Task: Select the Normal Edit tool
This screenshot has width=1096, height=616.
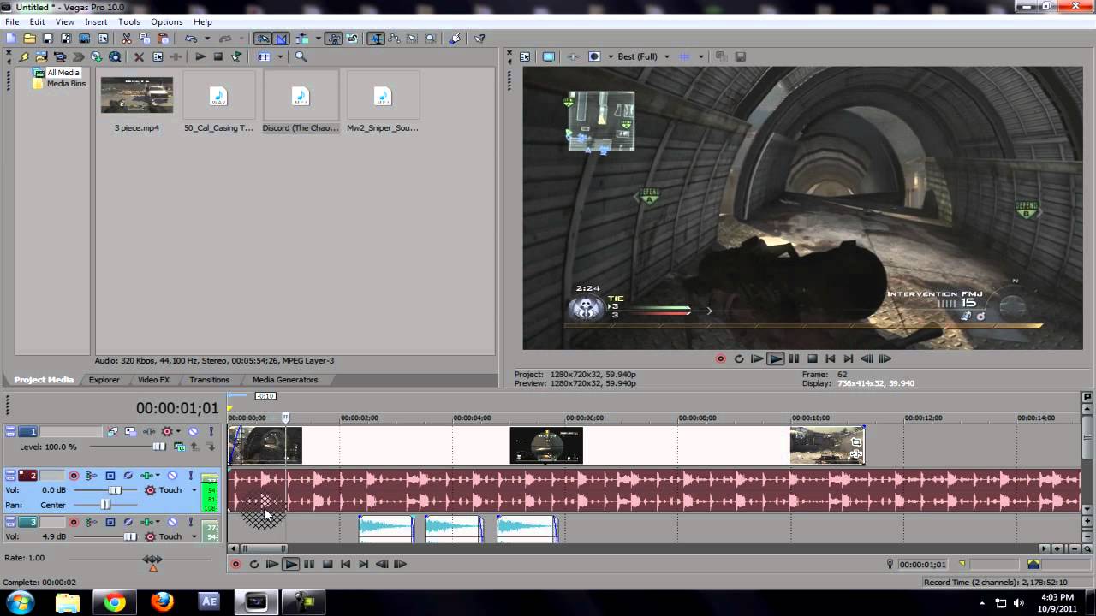Action: tap(376, 38)
